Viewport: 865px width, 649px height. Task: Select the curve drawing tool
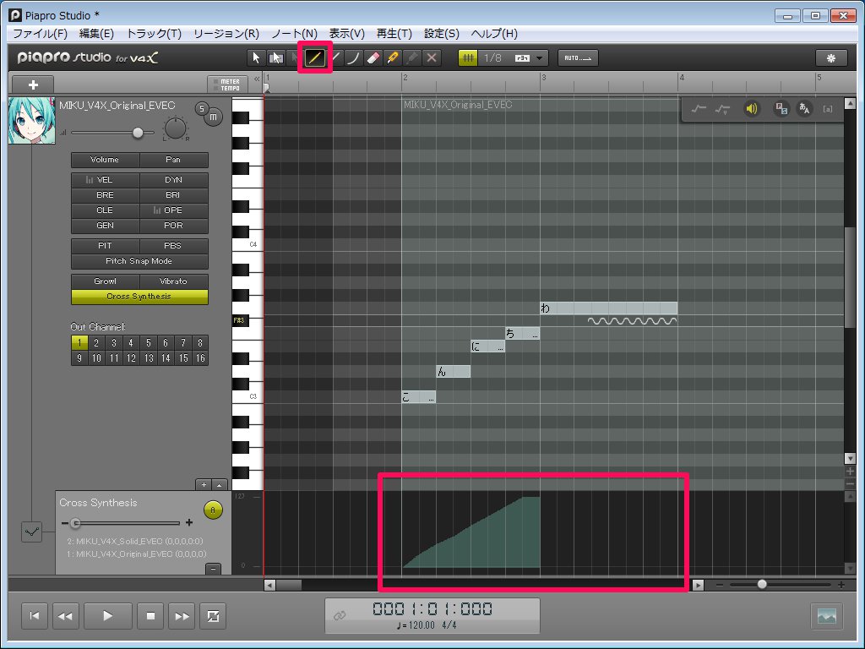pyautogui.click(x=354, y=58)
